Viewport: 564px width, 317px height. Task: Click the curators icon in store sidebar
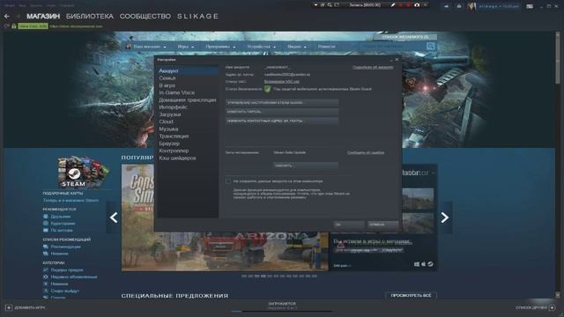click(x=46, y=223)
